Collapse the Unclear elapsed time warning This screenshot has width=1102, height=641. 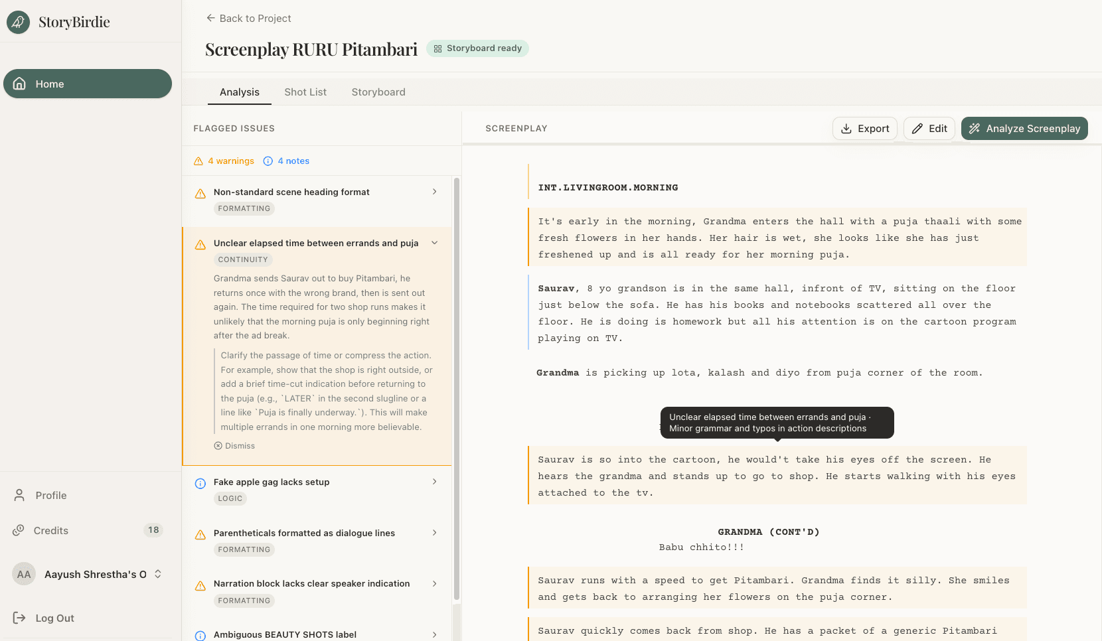[435, 243]
